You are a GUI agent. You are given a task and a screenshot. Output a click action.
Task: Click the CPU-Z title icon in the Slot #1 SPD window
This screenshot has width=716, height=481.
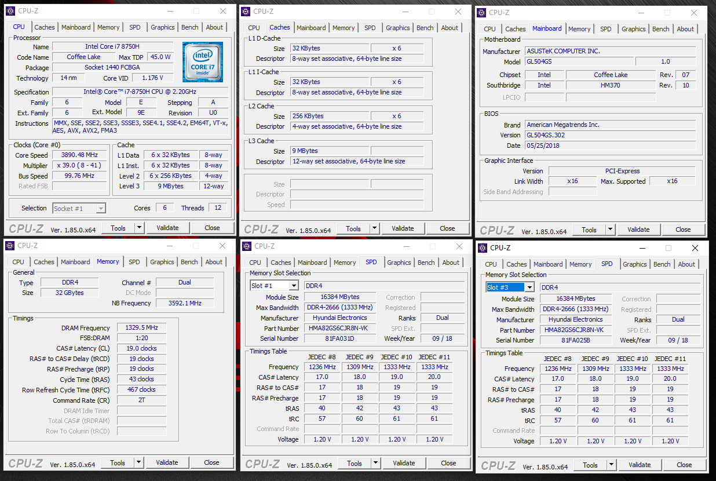pyautogui.click(x=246, y=246)
